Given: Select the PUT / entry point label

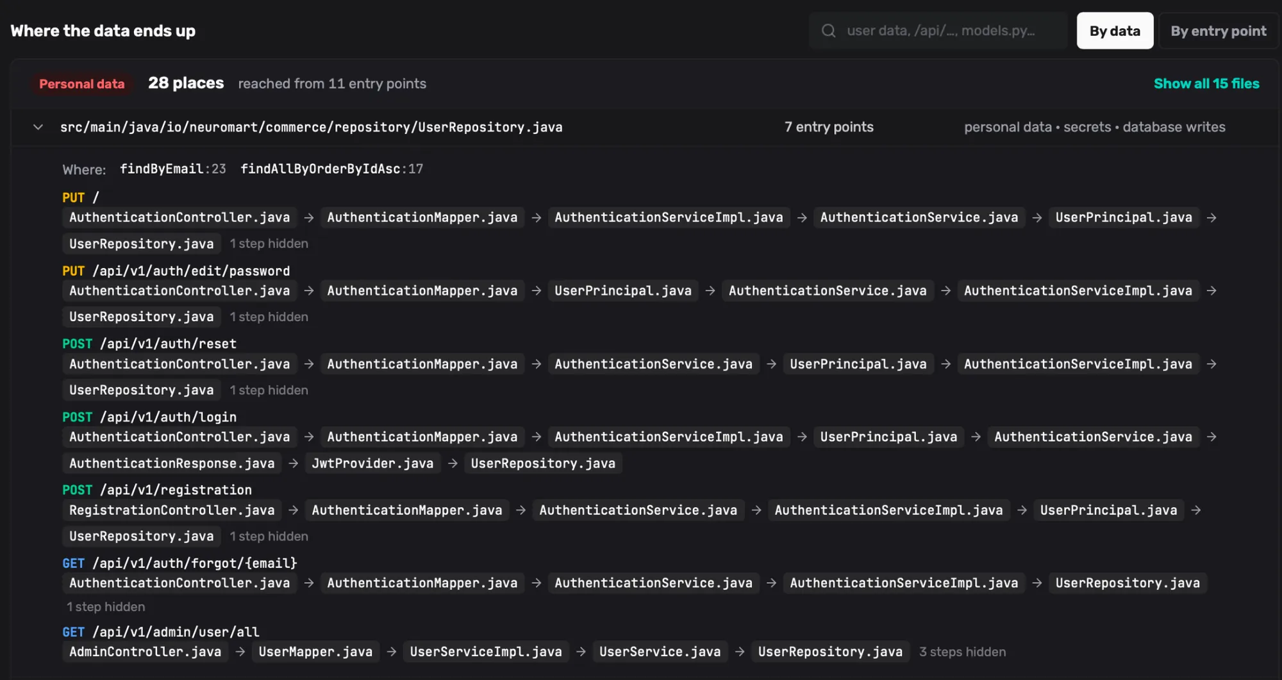Looking at the screenshot, I should (81, 197).
